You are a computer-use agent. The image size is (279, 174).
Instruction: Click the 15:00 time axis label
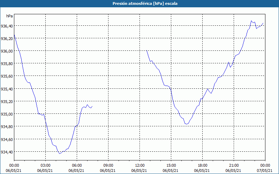(x=171, y=166)
